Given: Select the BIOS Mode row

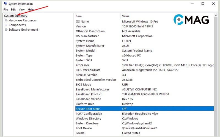Looking at the screenshot, I should coord(145,85).
